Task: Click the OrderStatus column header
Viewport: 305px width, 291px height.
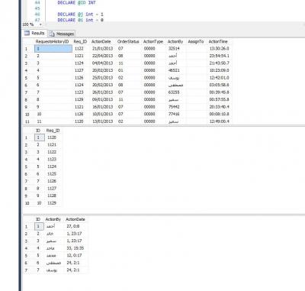Action: [x=128, y=41]
